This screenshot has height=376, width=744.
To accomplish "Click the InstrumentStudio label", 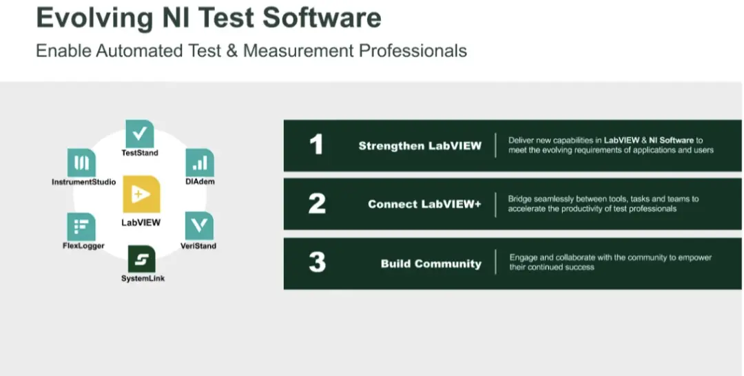I will point(83,182).
